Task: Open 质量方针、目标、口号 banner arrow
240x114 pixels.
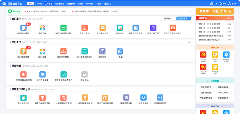Action: click(x=230, y=11)
